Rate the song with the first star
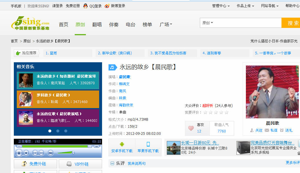 [205, 112]
